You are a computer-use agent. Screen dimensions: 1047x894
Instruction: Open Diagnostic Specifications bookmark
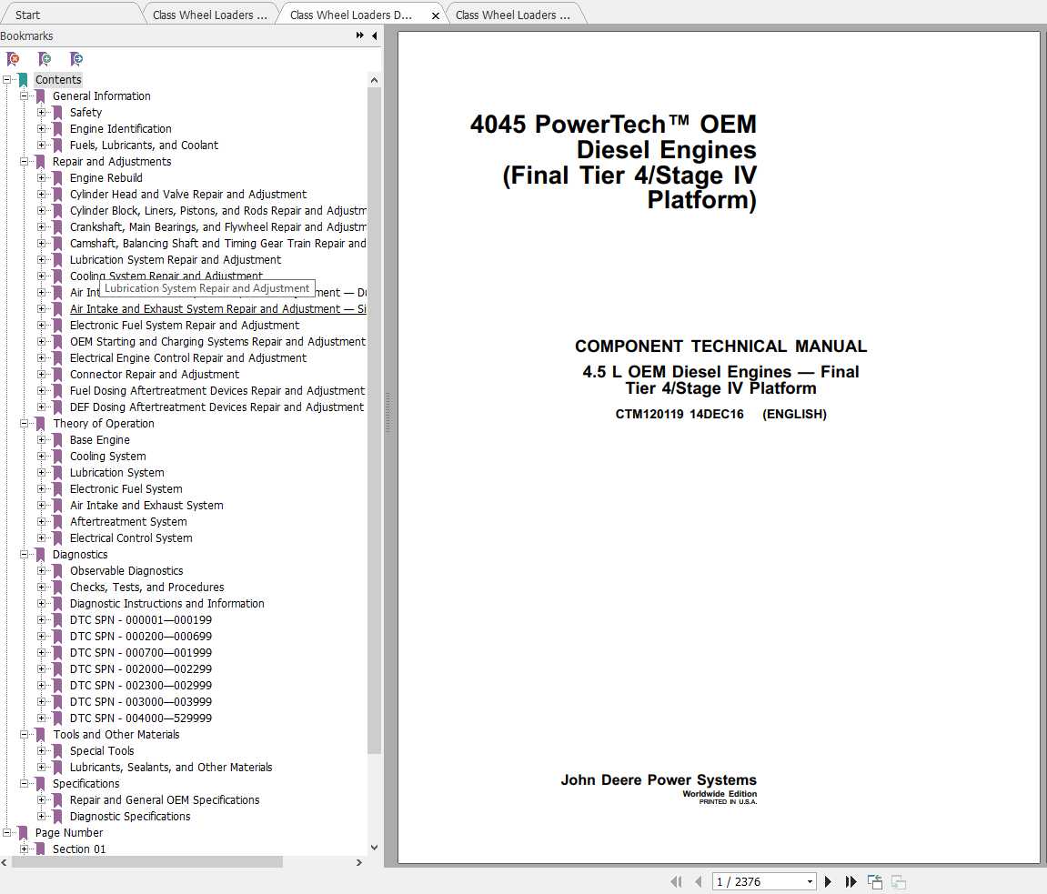[x=130, y=817]
